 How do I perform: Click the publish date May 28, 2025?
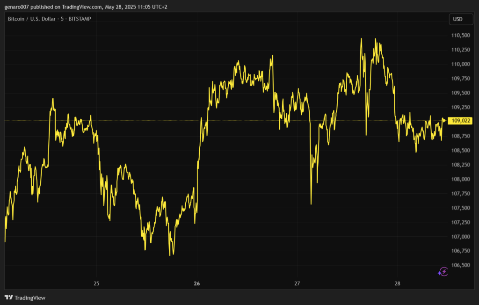125,7
